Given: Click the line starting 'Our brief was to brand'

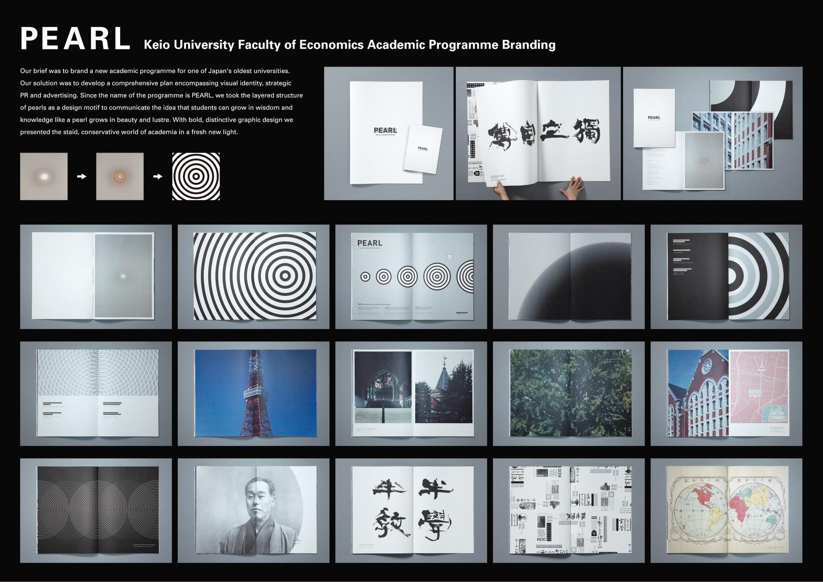Looking at the screenshot, I should (x=155, y=71).
